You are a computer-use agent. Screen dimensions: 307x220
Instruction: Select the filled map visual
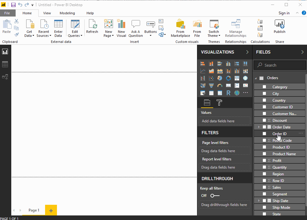[203, 86]
